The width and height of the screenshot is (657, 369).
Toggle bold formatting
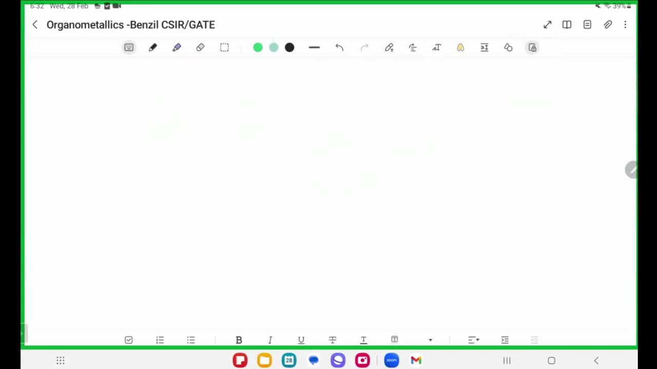click(x=239, y=340)
